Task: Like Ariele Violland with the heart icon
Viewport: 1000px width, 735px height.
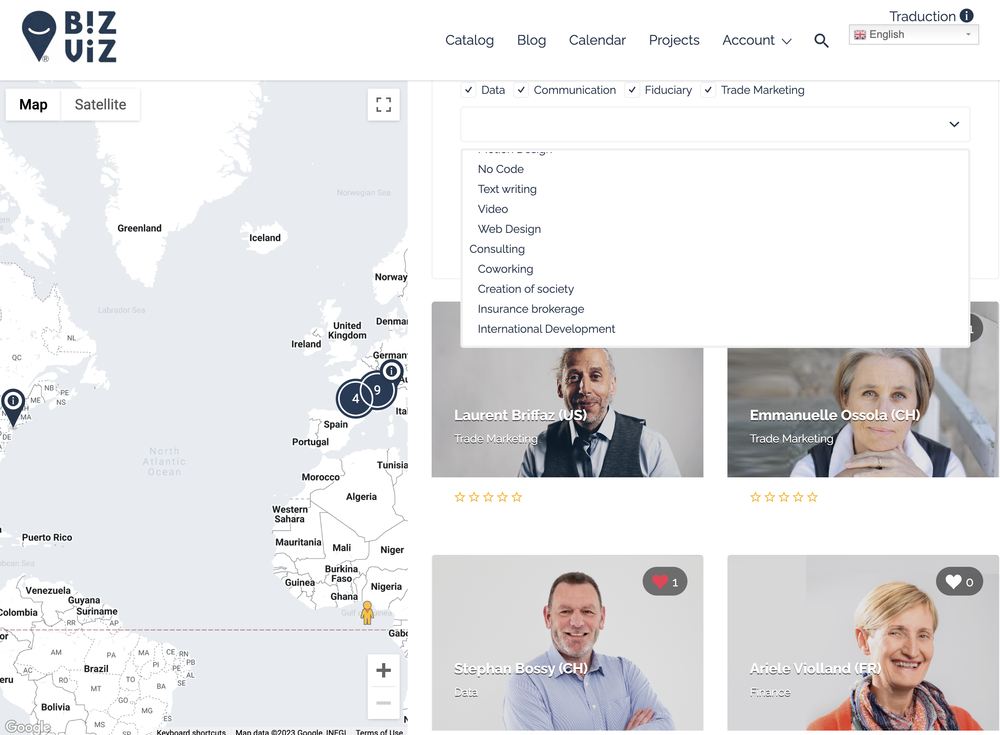Action: [960, 582]
